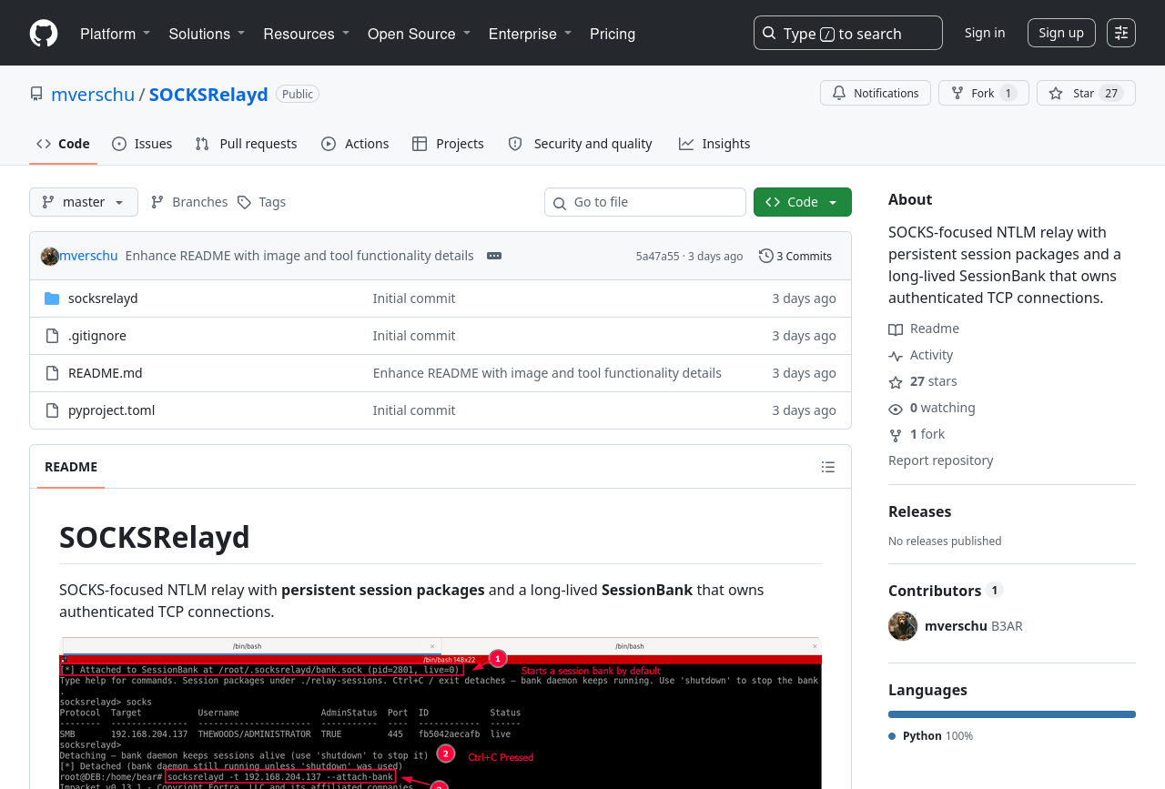
Task: Click the repository icon beside mverschu
Action: (36, 94)
